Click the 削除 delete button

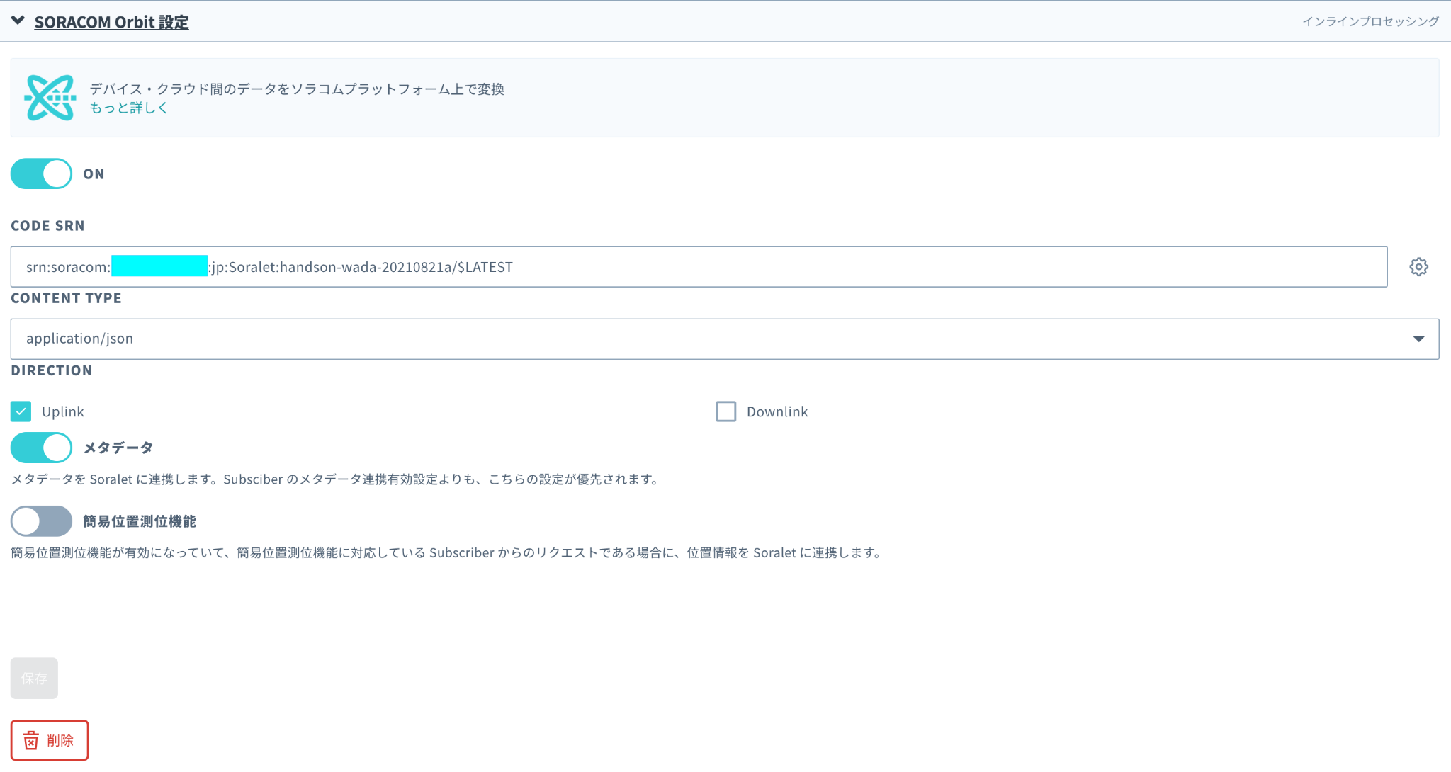50,740
